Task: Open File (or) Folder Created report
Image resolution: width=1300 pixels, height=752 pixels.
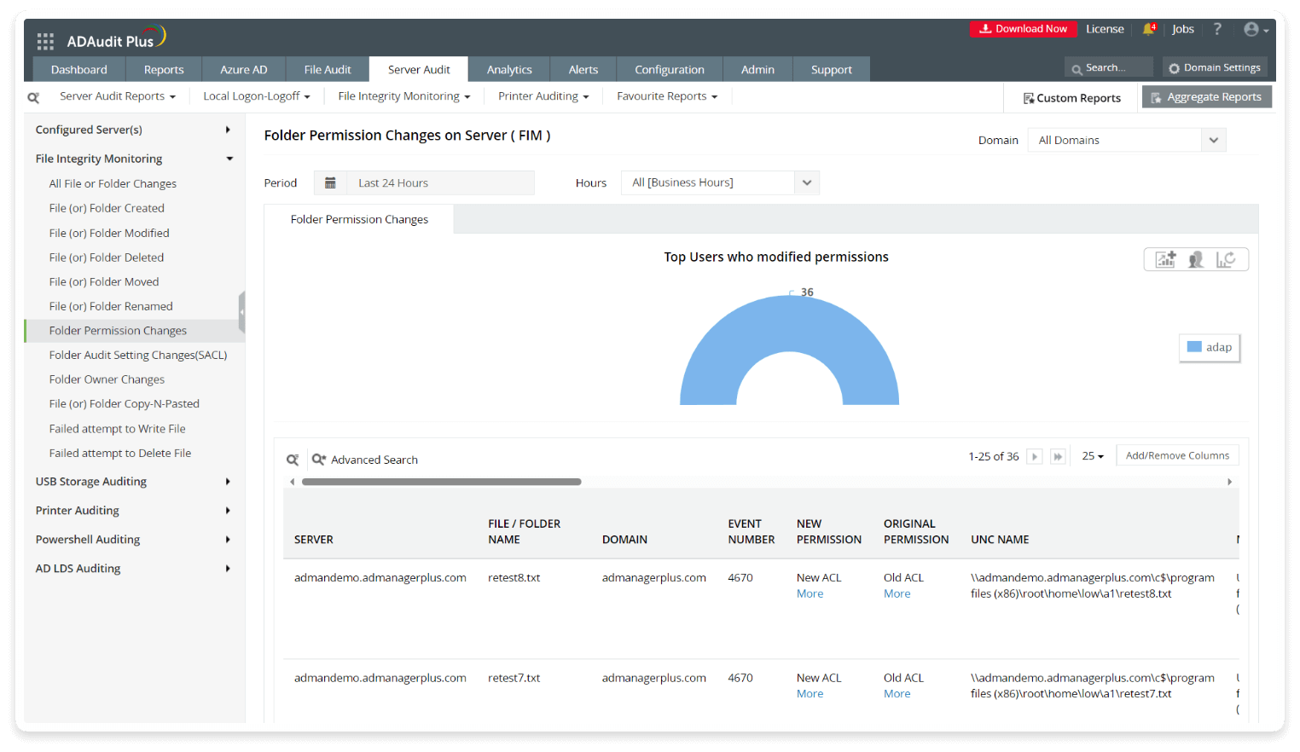Action: click(x=107, y=209)
